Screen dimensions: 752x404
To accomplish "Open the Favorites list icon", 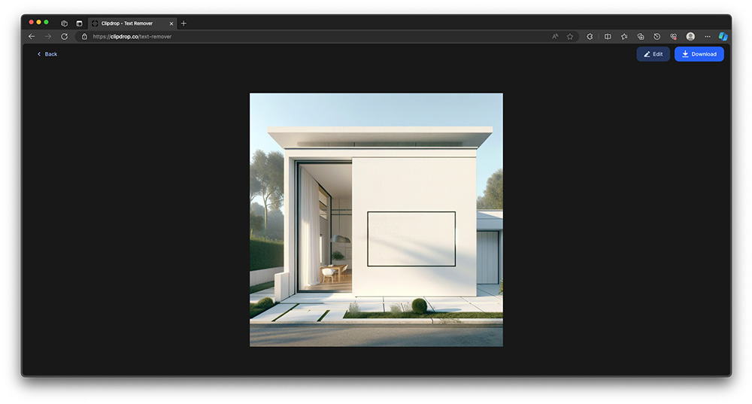I will point(624,36).
